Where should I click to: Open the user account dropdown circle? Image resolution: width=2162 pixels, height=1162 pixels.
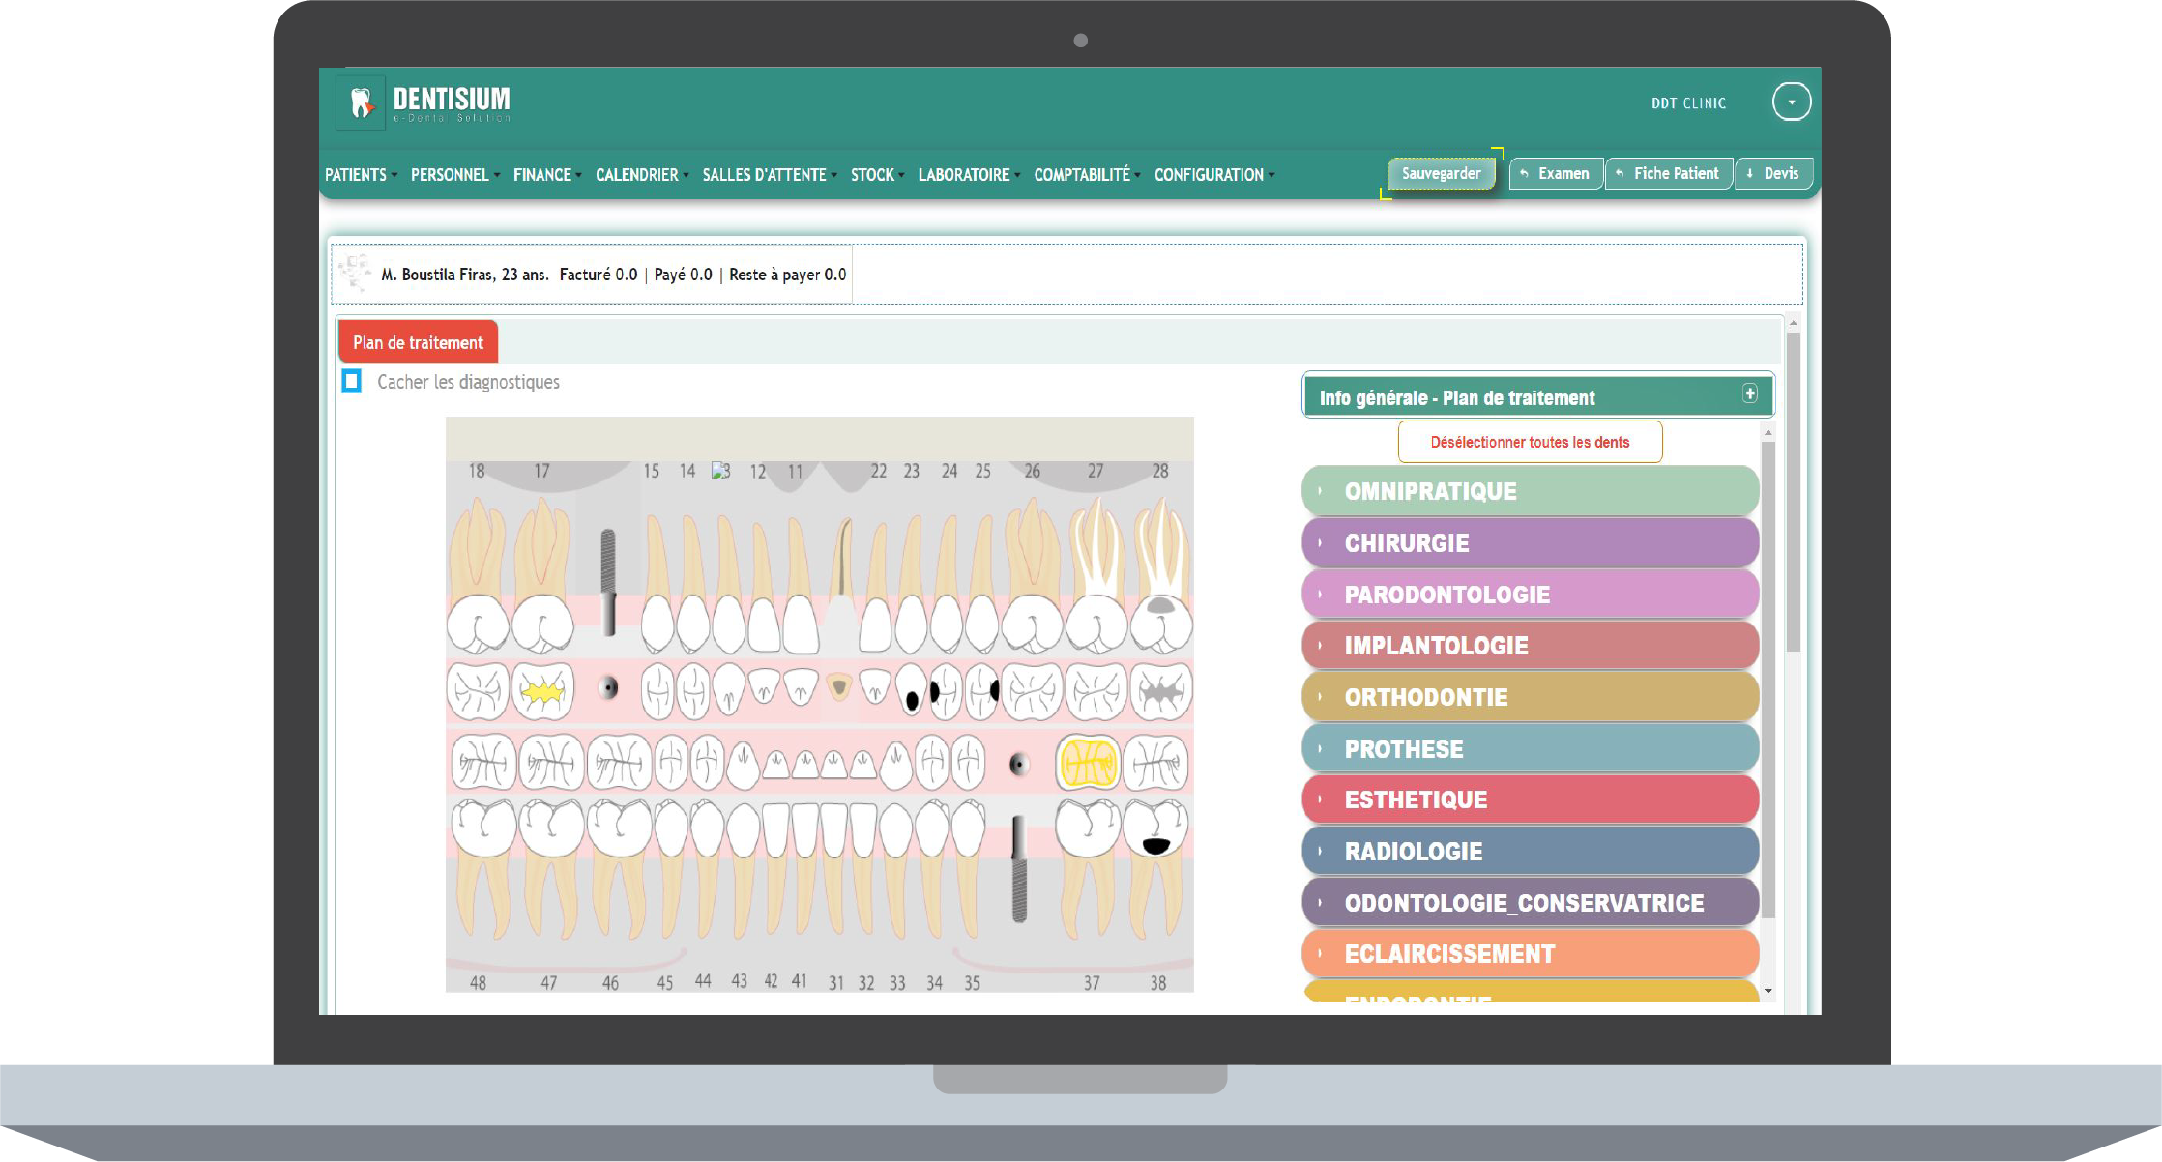(1791, 102)
